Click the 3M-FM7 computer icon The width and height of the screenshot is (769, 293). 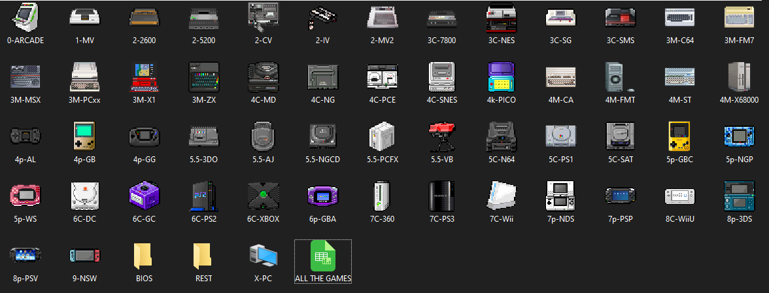tap(739, 17)
